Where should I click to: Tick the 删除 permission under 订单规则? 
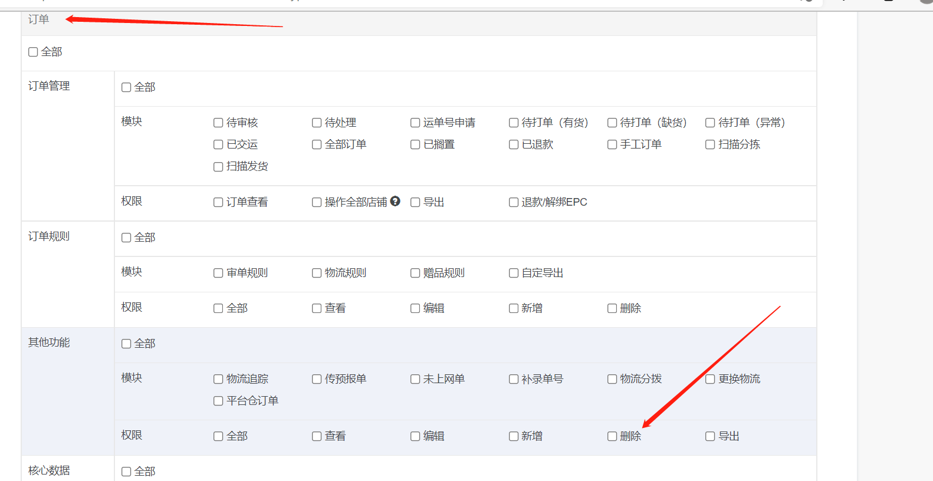612,308
